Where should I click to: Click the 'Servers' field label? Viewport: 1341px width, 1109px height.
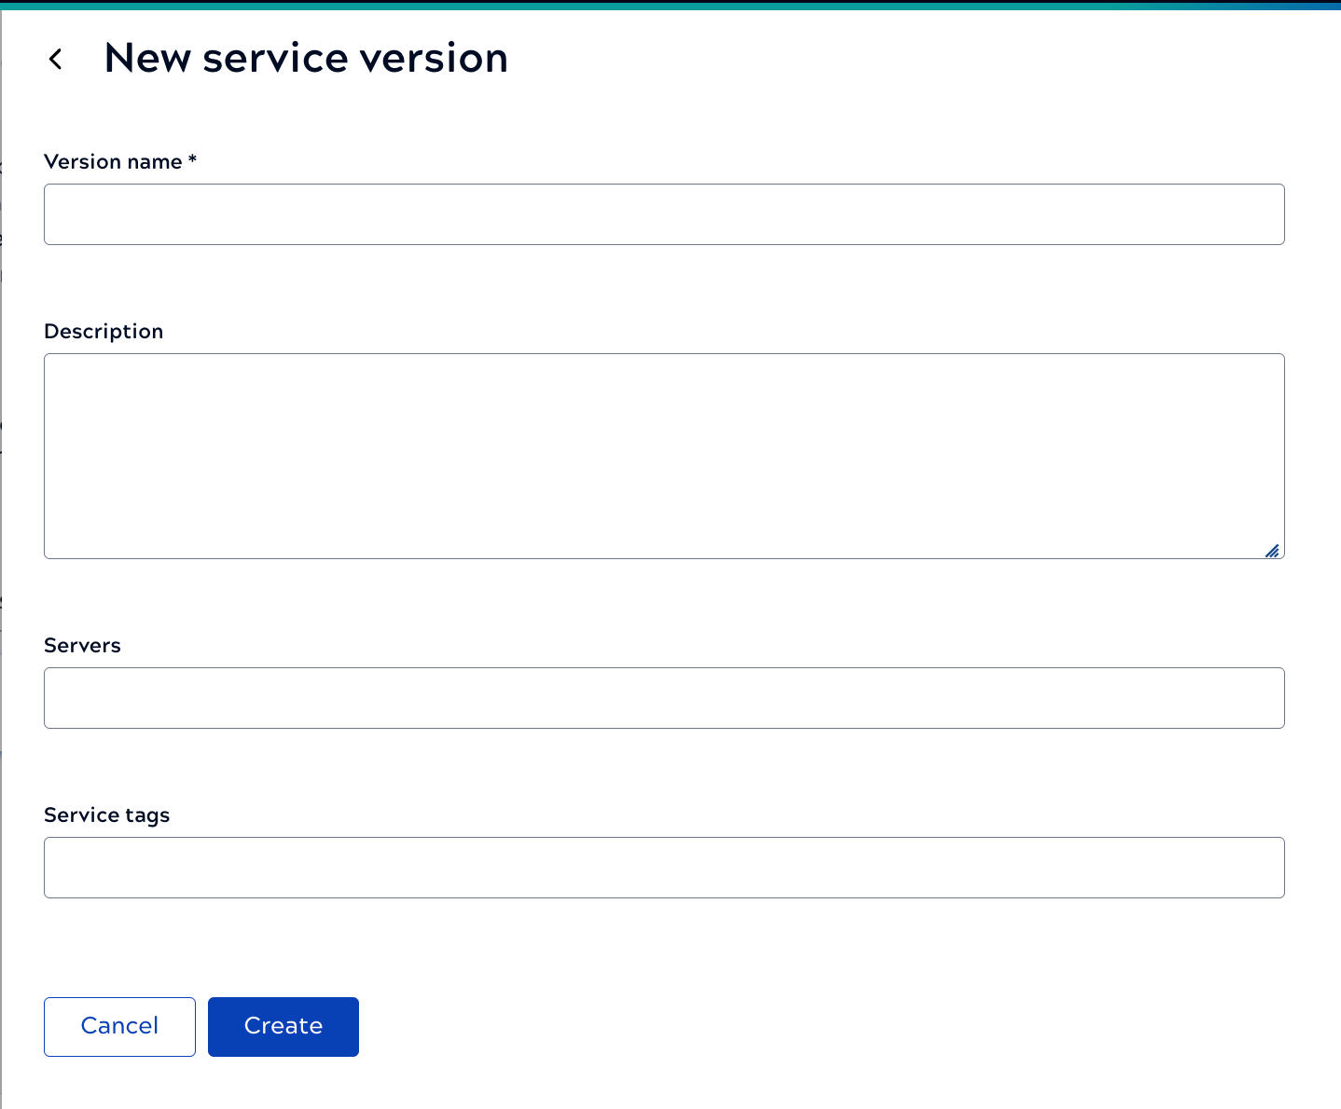(82, 646)
